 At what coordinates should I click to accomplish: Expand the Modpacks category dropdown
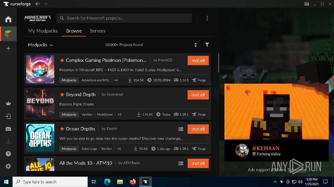(x=40, y=45)
